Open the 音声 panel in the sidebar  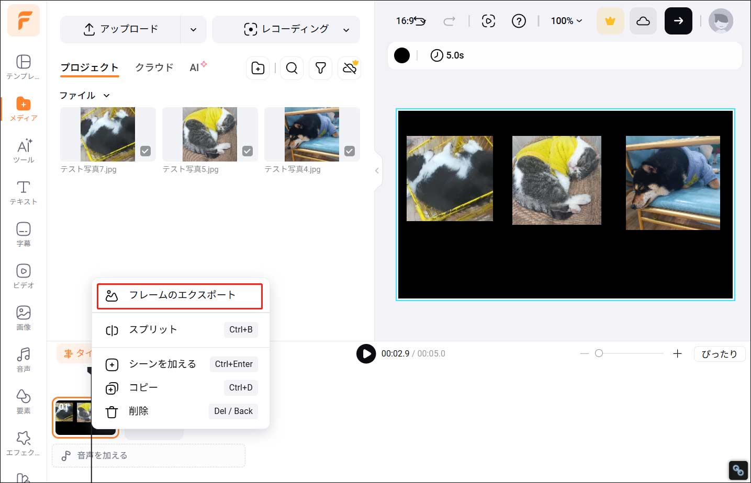point(23,359)
